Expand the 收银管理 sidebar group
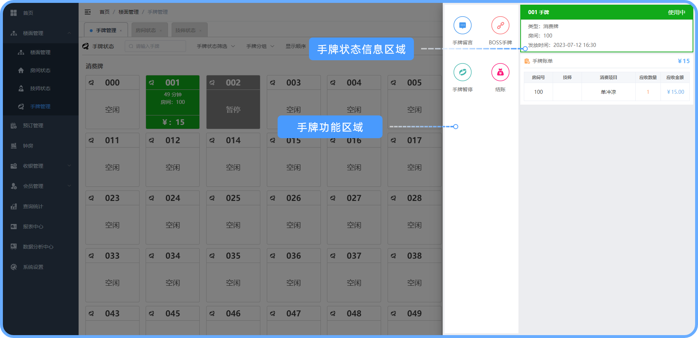 [x=41, y=166]
